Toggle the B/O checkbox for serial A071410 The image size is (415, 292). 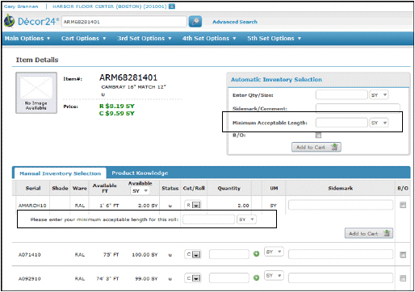tap(403, 255)
